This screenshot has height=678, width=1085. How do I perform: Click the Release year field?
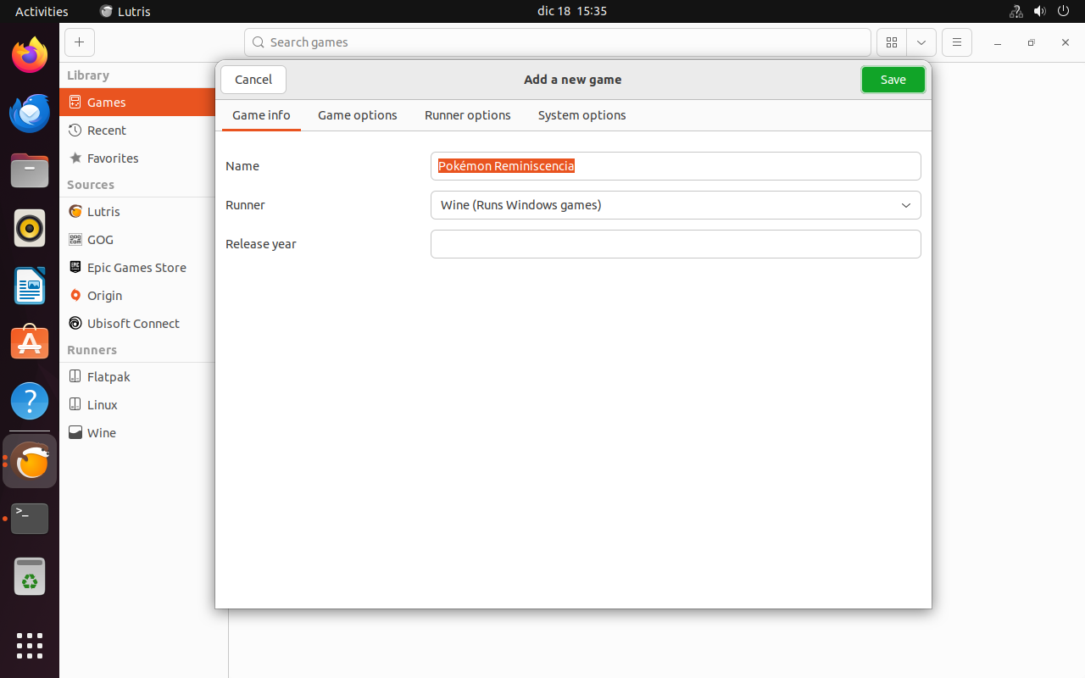click(x=676, y=244)
